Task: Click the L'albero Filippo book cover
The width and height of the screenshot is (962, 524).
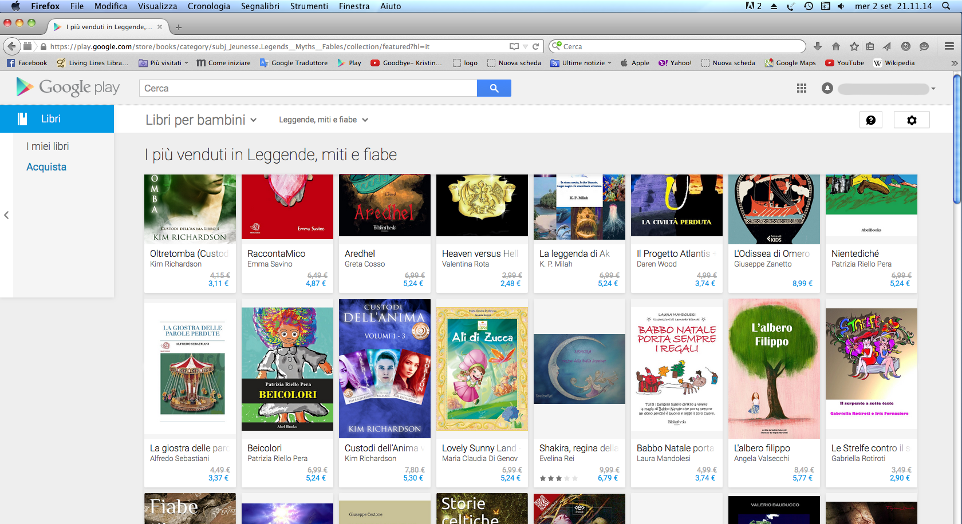Action: click(774, 368)
